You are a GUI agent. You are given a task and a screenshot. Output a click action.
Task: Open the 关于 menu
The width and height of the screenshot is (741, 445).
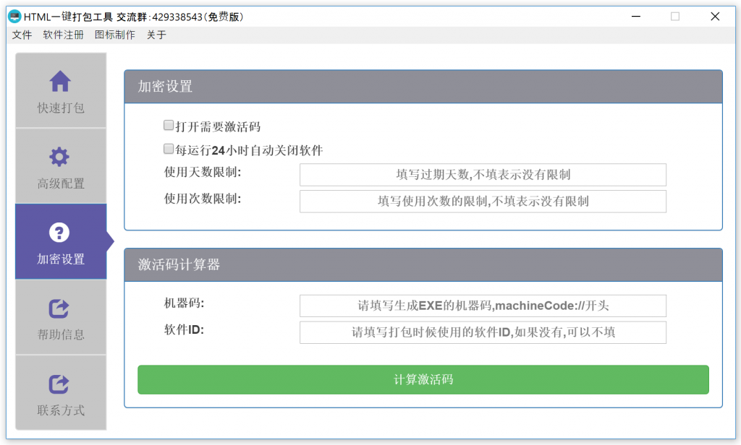tap(156, 35)
